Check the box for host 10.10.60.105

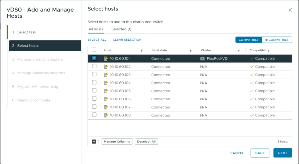(x=94, y=90)
